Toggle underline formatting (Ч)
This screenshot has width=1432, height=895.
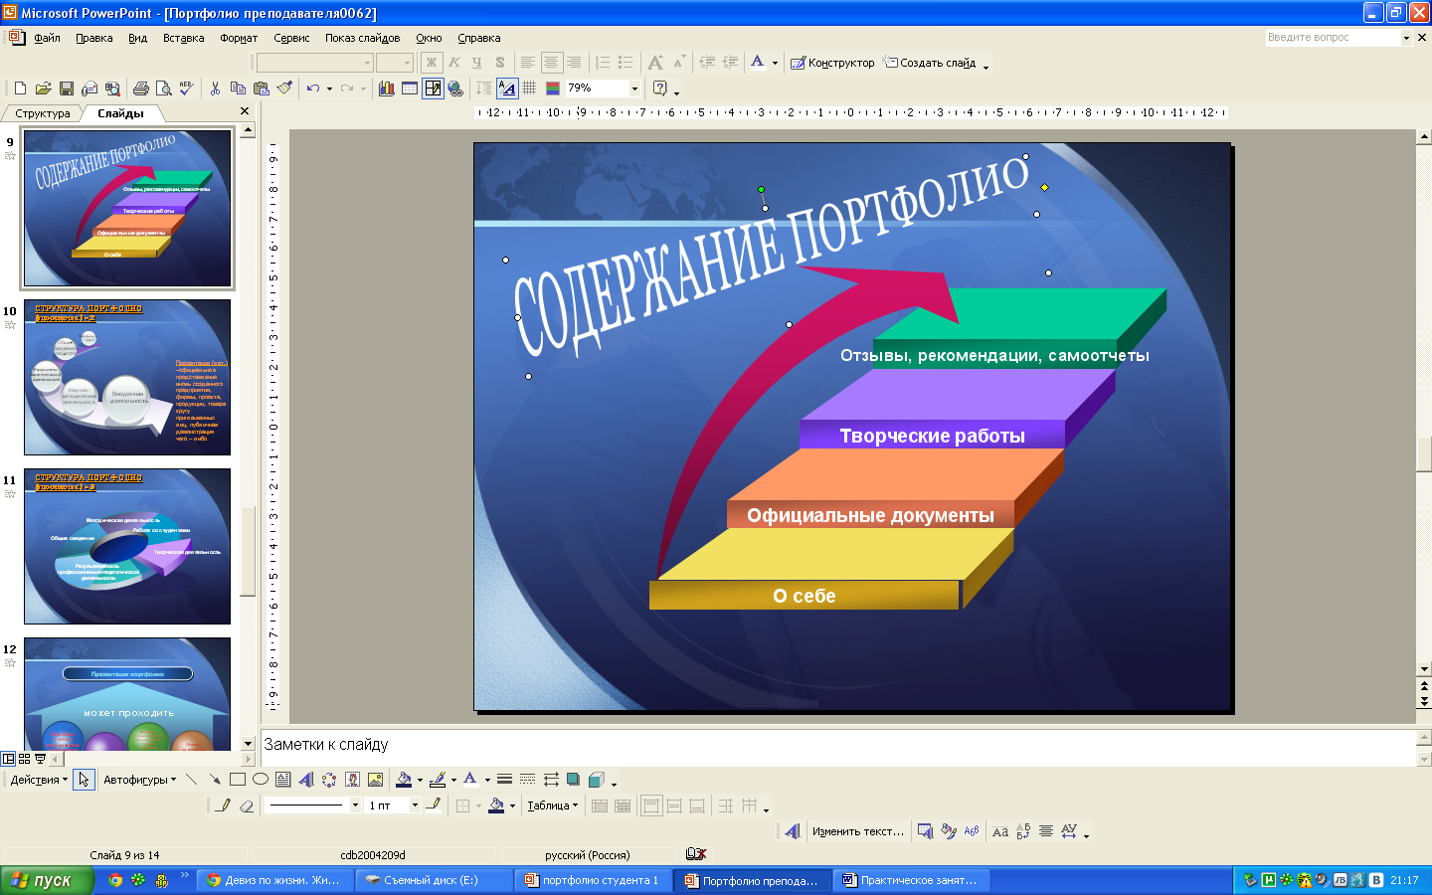tap(477, 63)
